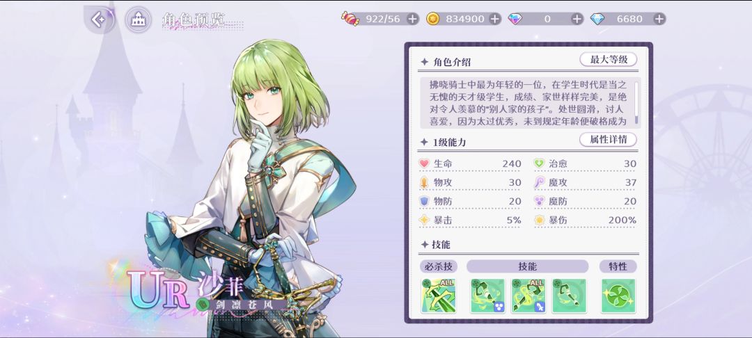This screenshot has width=752, height=338.
Task: Select the second skill icon marked ALL
Action: point(528,296)
